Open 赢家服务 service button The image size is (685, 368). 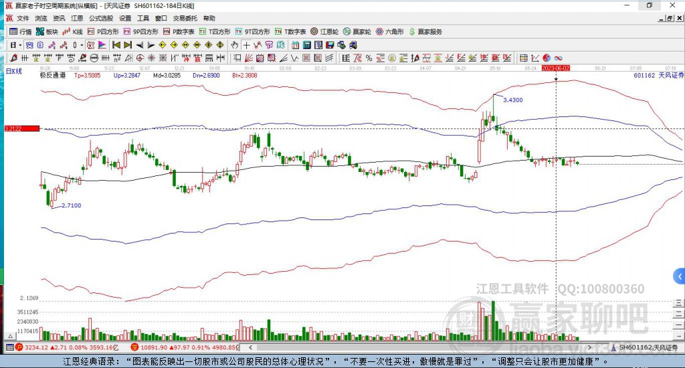(425, 31)
